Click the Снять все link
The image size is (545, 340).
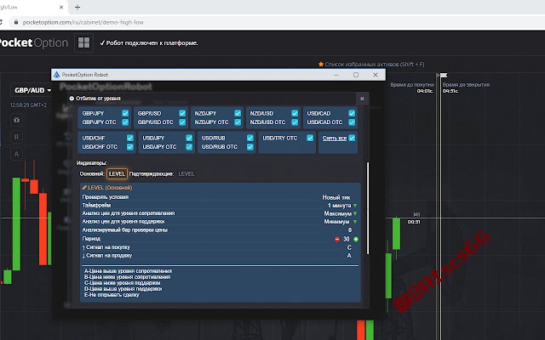coord(334,138)
